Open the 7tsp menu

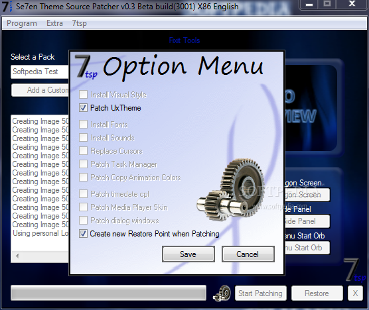79,23
